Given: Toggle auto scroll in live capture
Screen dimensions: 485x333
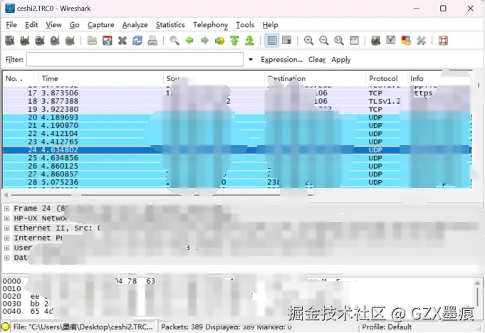Looking at the screenshot, I should 287,41.
